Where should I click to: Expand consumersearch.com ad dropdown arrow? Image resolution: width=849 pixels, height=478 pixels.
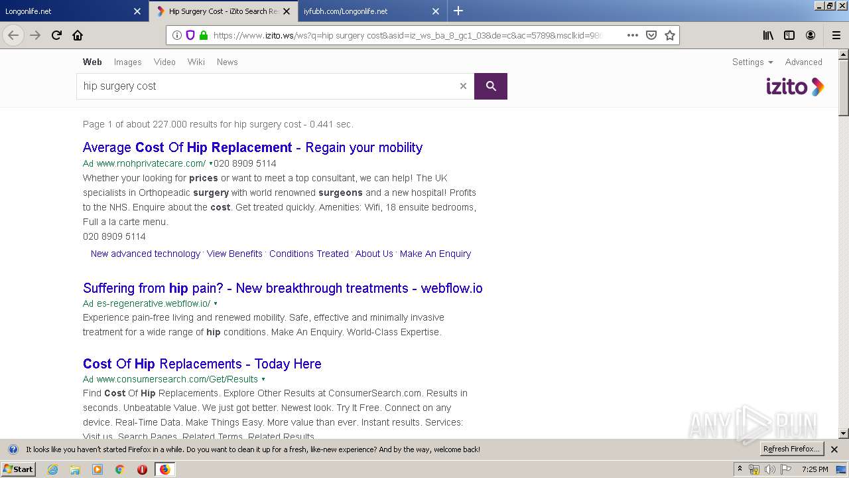click(263, 379)
